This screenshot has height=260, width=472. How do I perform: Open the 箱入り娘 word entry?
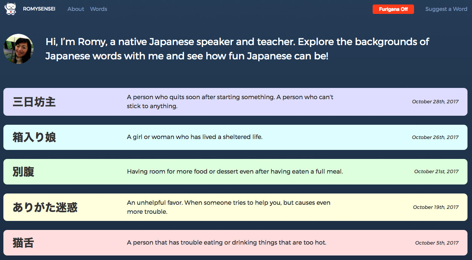point(235,137)
